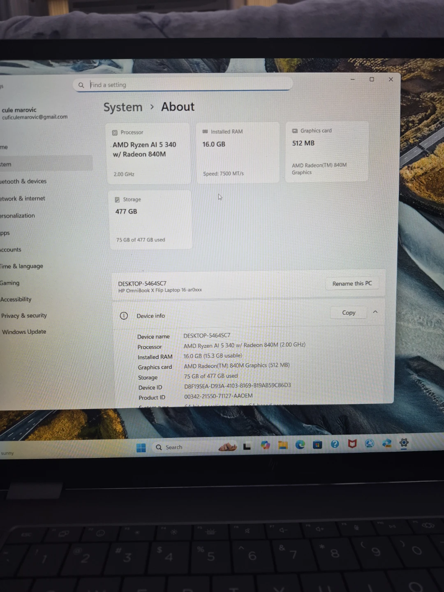
Task: Click the DESKTOP-5464SC7 device name value
Action: pyautogui.click(x=207, y=335)
